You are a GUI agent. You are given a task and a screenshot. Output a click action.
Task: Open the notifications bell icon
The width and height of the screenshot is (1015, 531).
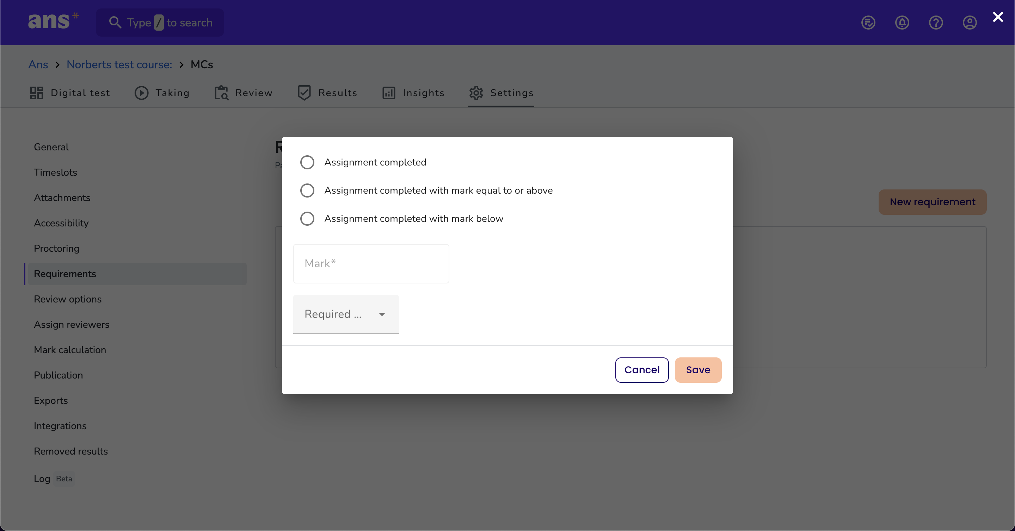click(902, 23)
